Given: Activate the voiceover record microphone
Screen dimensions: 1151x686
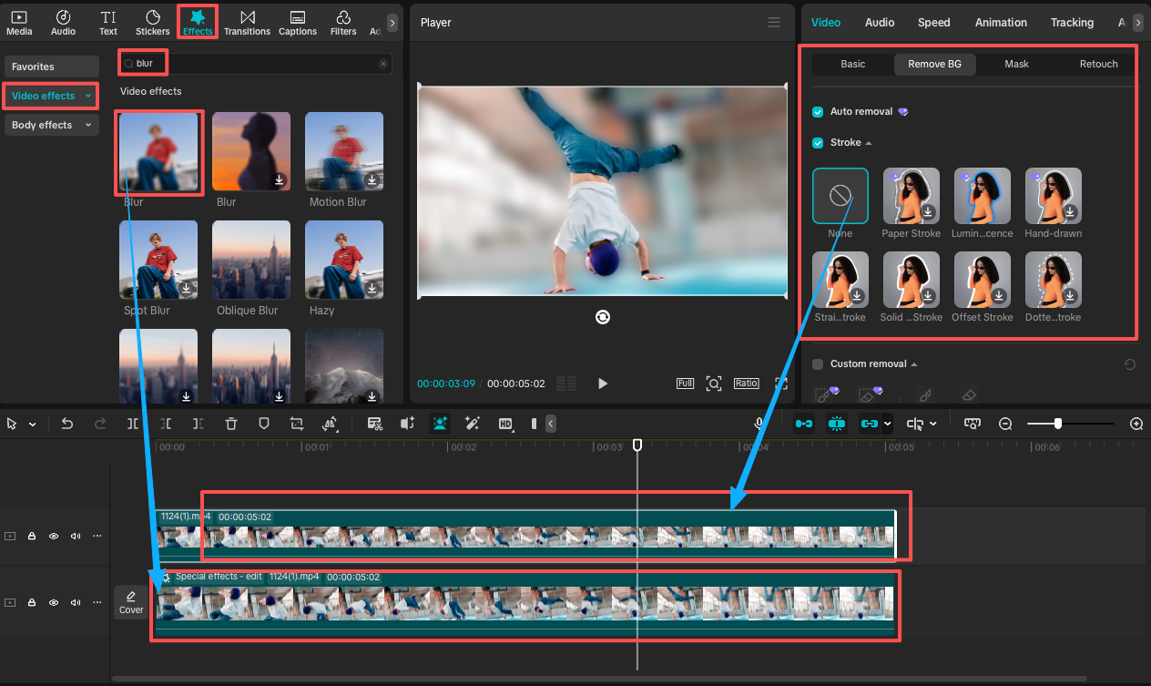Looking at the screenshot, I should 759,423.
